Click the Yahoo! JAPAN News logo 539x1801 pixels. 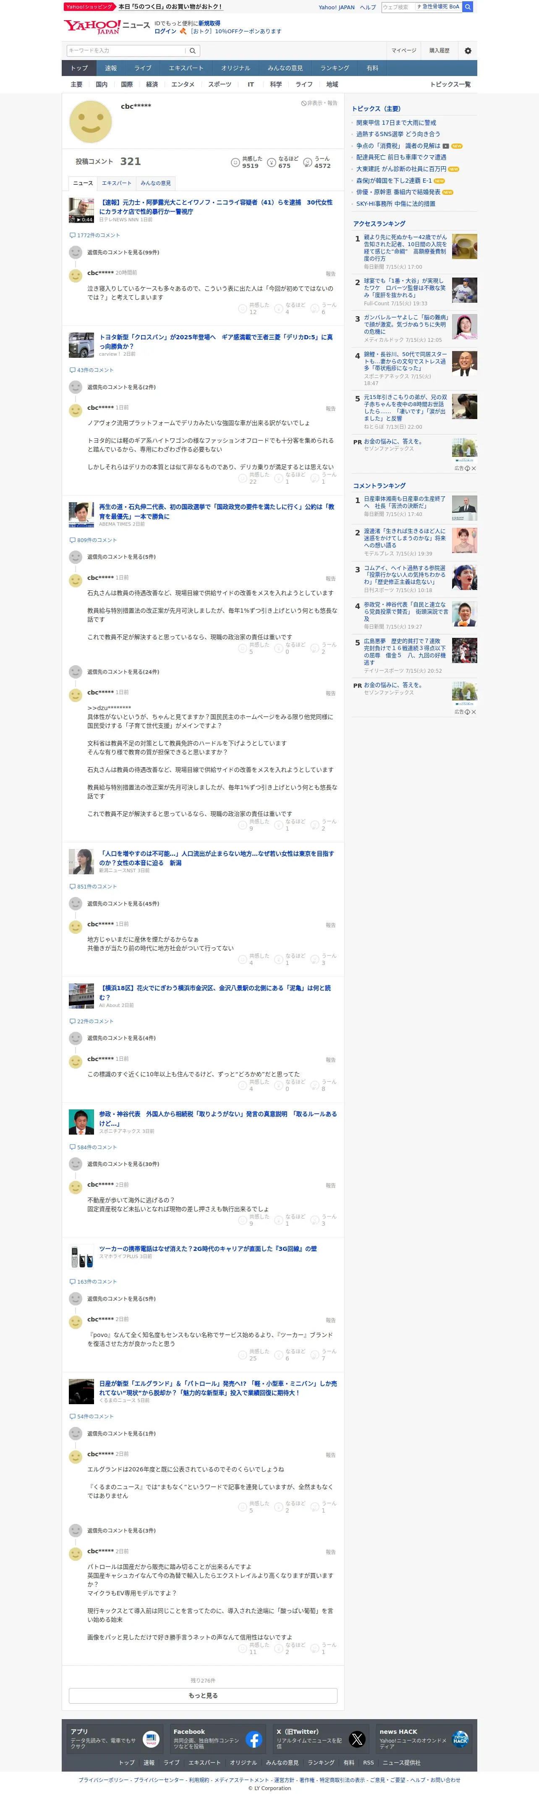click(x=106, y=27)
